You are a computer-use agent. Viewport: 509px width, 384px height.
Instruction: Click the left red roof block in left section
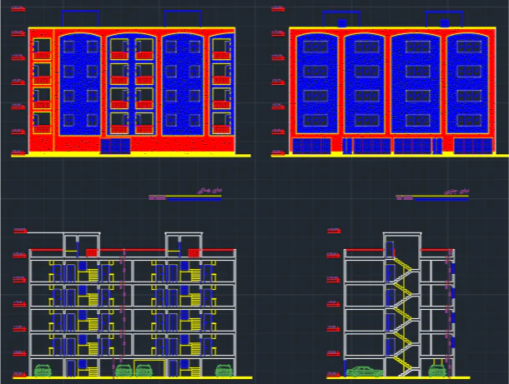coord(92,252)
